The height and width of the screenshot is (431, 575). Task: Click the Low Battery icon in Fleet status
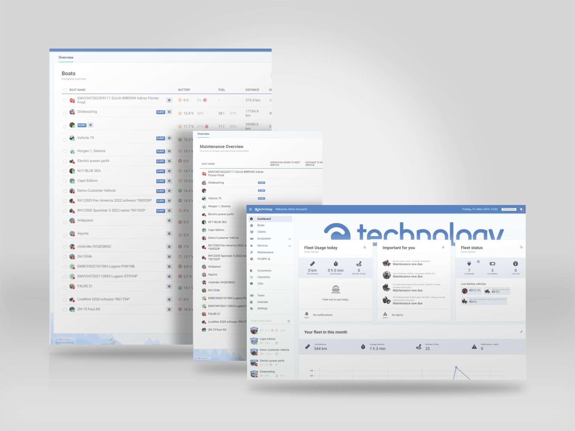492,264
